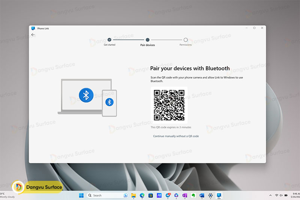Open OneNote from taskbar
Screen dimensions: 300x200
pyautogui.click(x=184, y=195)
